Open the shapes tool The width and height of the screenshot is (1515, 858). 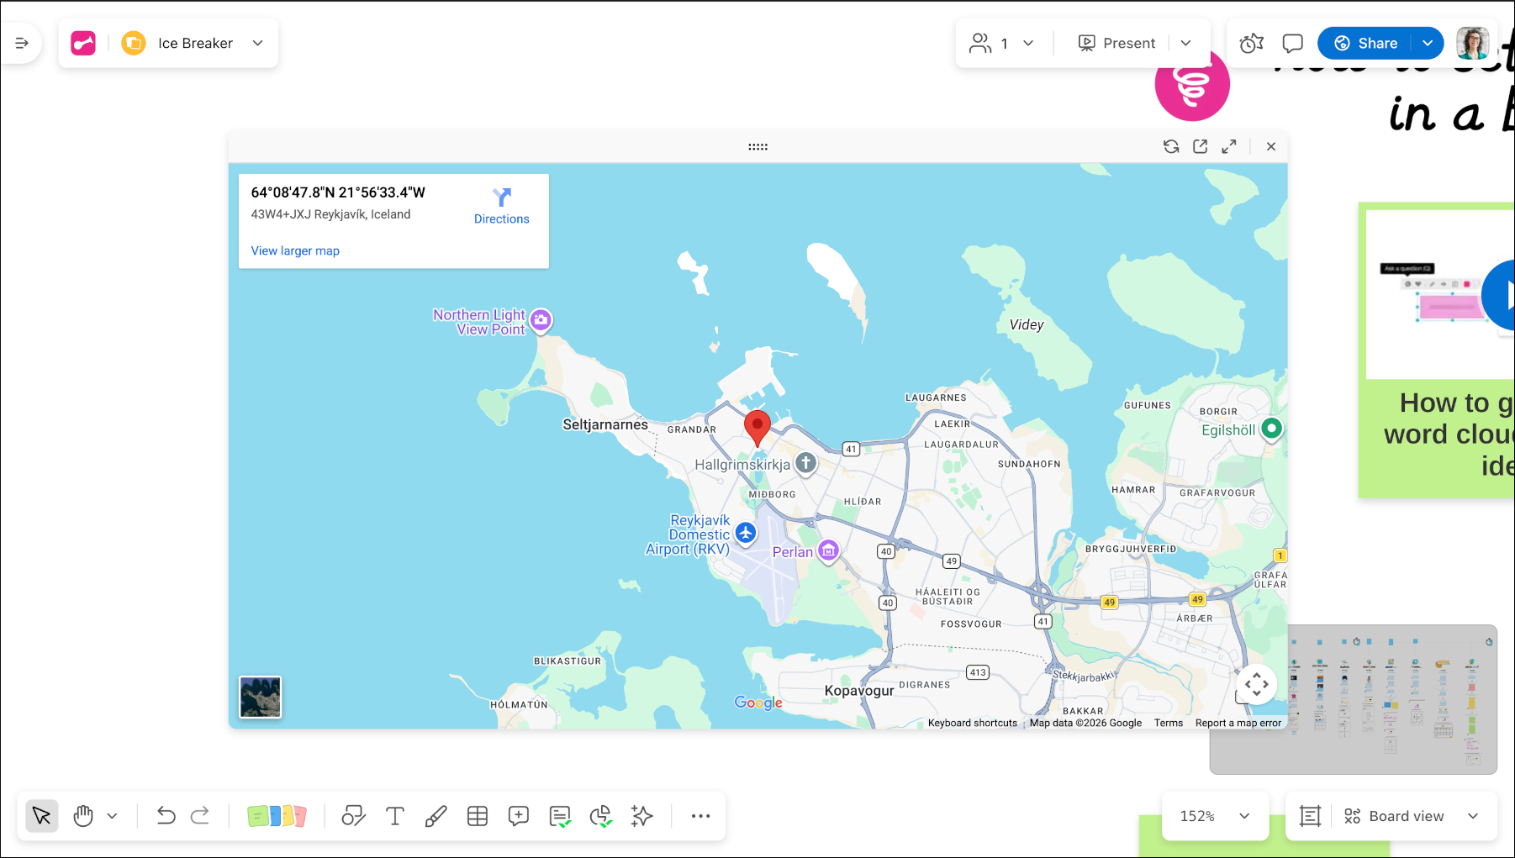(353, 816)
